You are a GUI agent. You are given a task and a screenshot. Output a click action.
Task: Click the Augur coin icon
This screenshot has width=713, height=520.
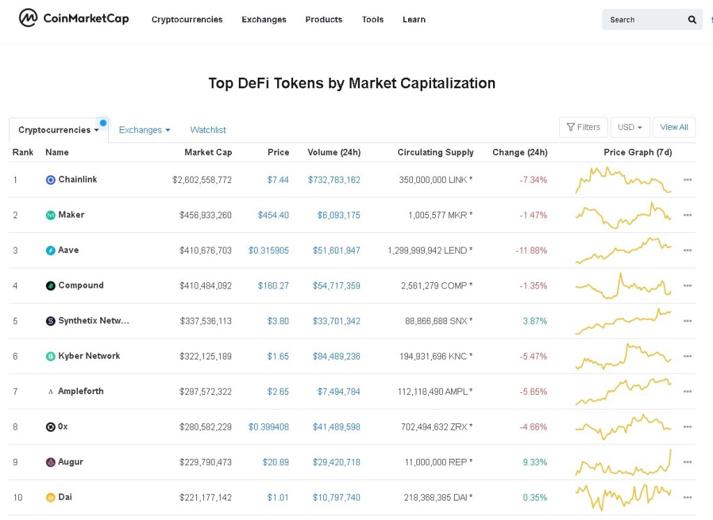[x=50, y=462]
